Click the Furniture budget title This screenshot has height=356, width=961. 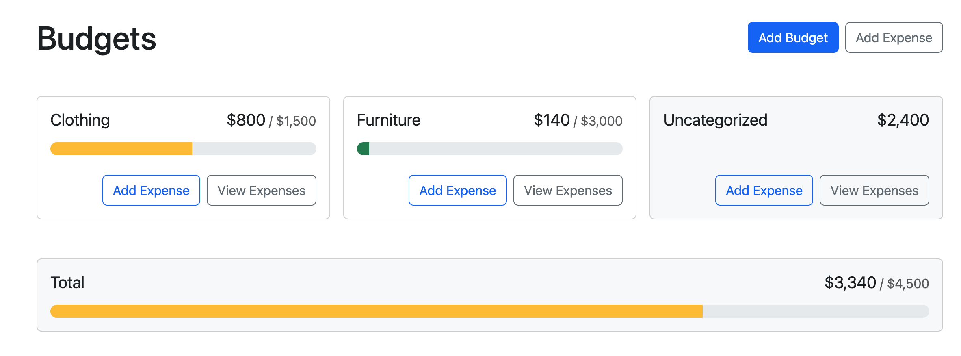388,119
